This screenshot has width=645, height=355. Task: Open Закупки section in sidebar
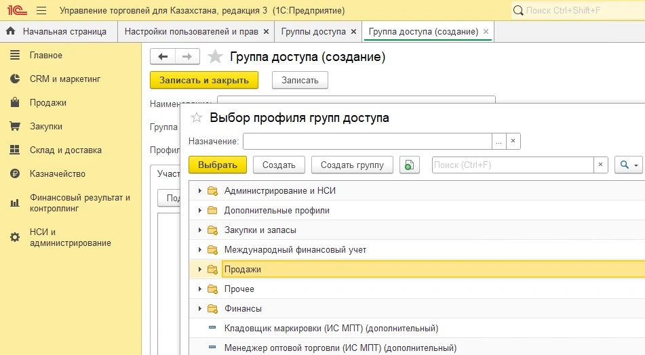pos(45,127)
